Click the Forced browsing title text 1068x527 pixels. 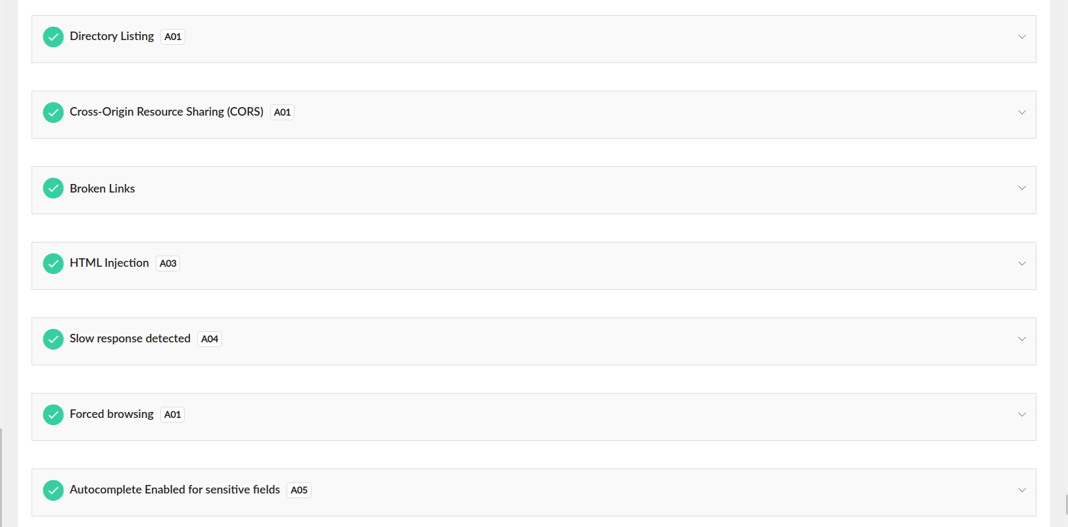click(112, 414)
